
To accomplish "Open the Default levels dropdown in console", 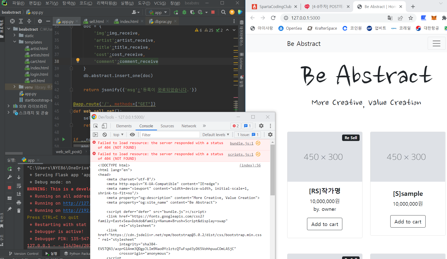I will [x=216, y=135].
